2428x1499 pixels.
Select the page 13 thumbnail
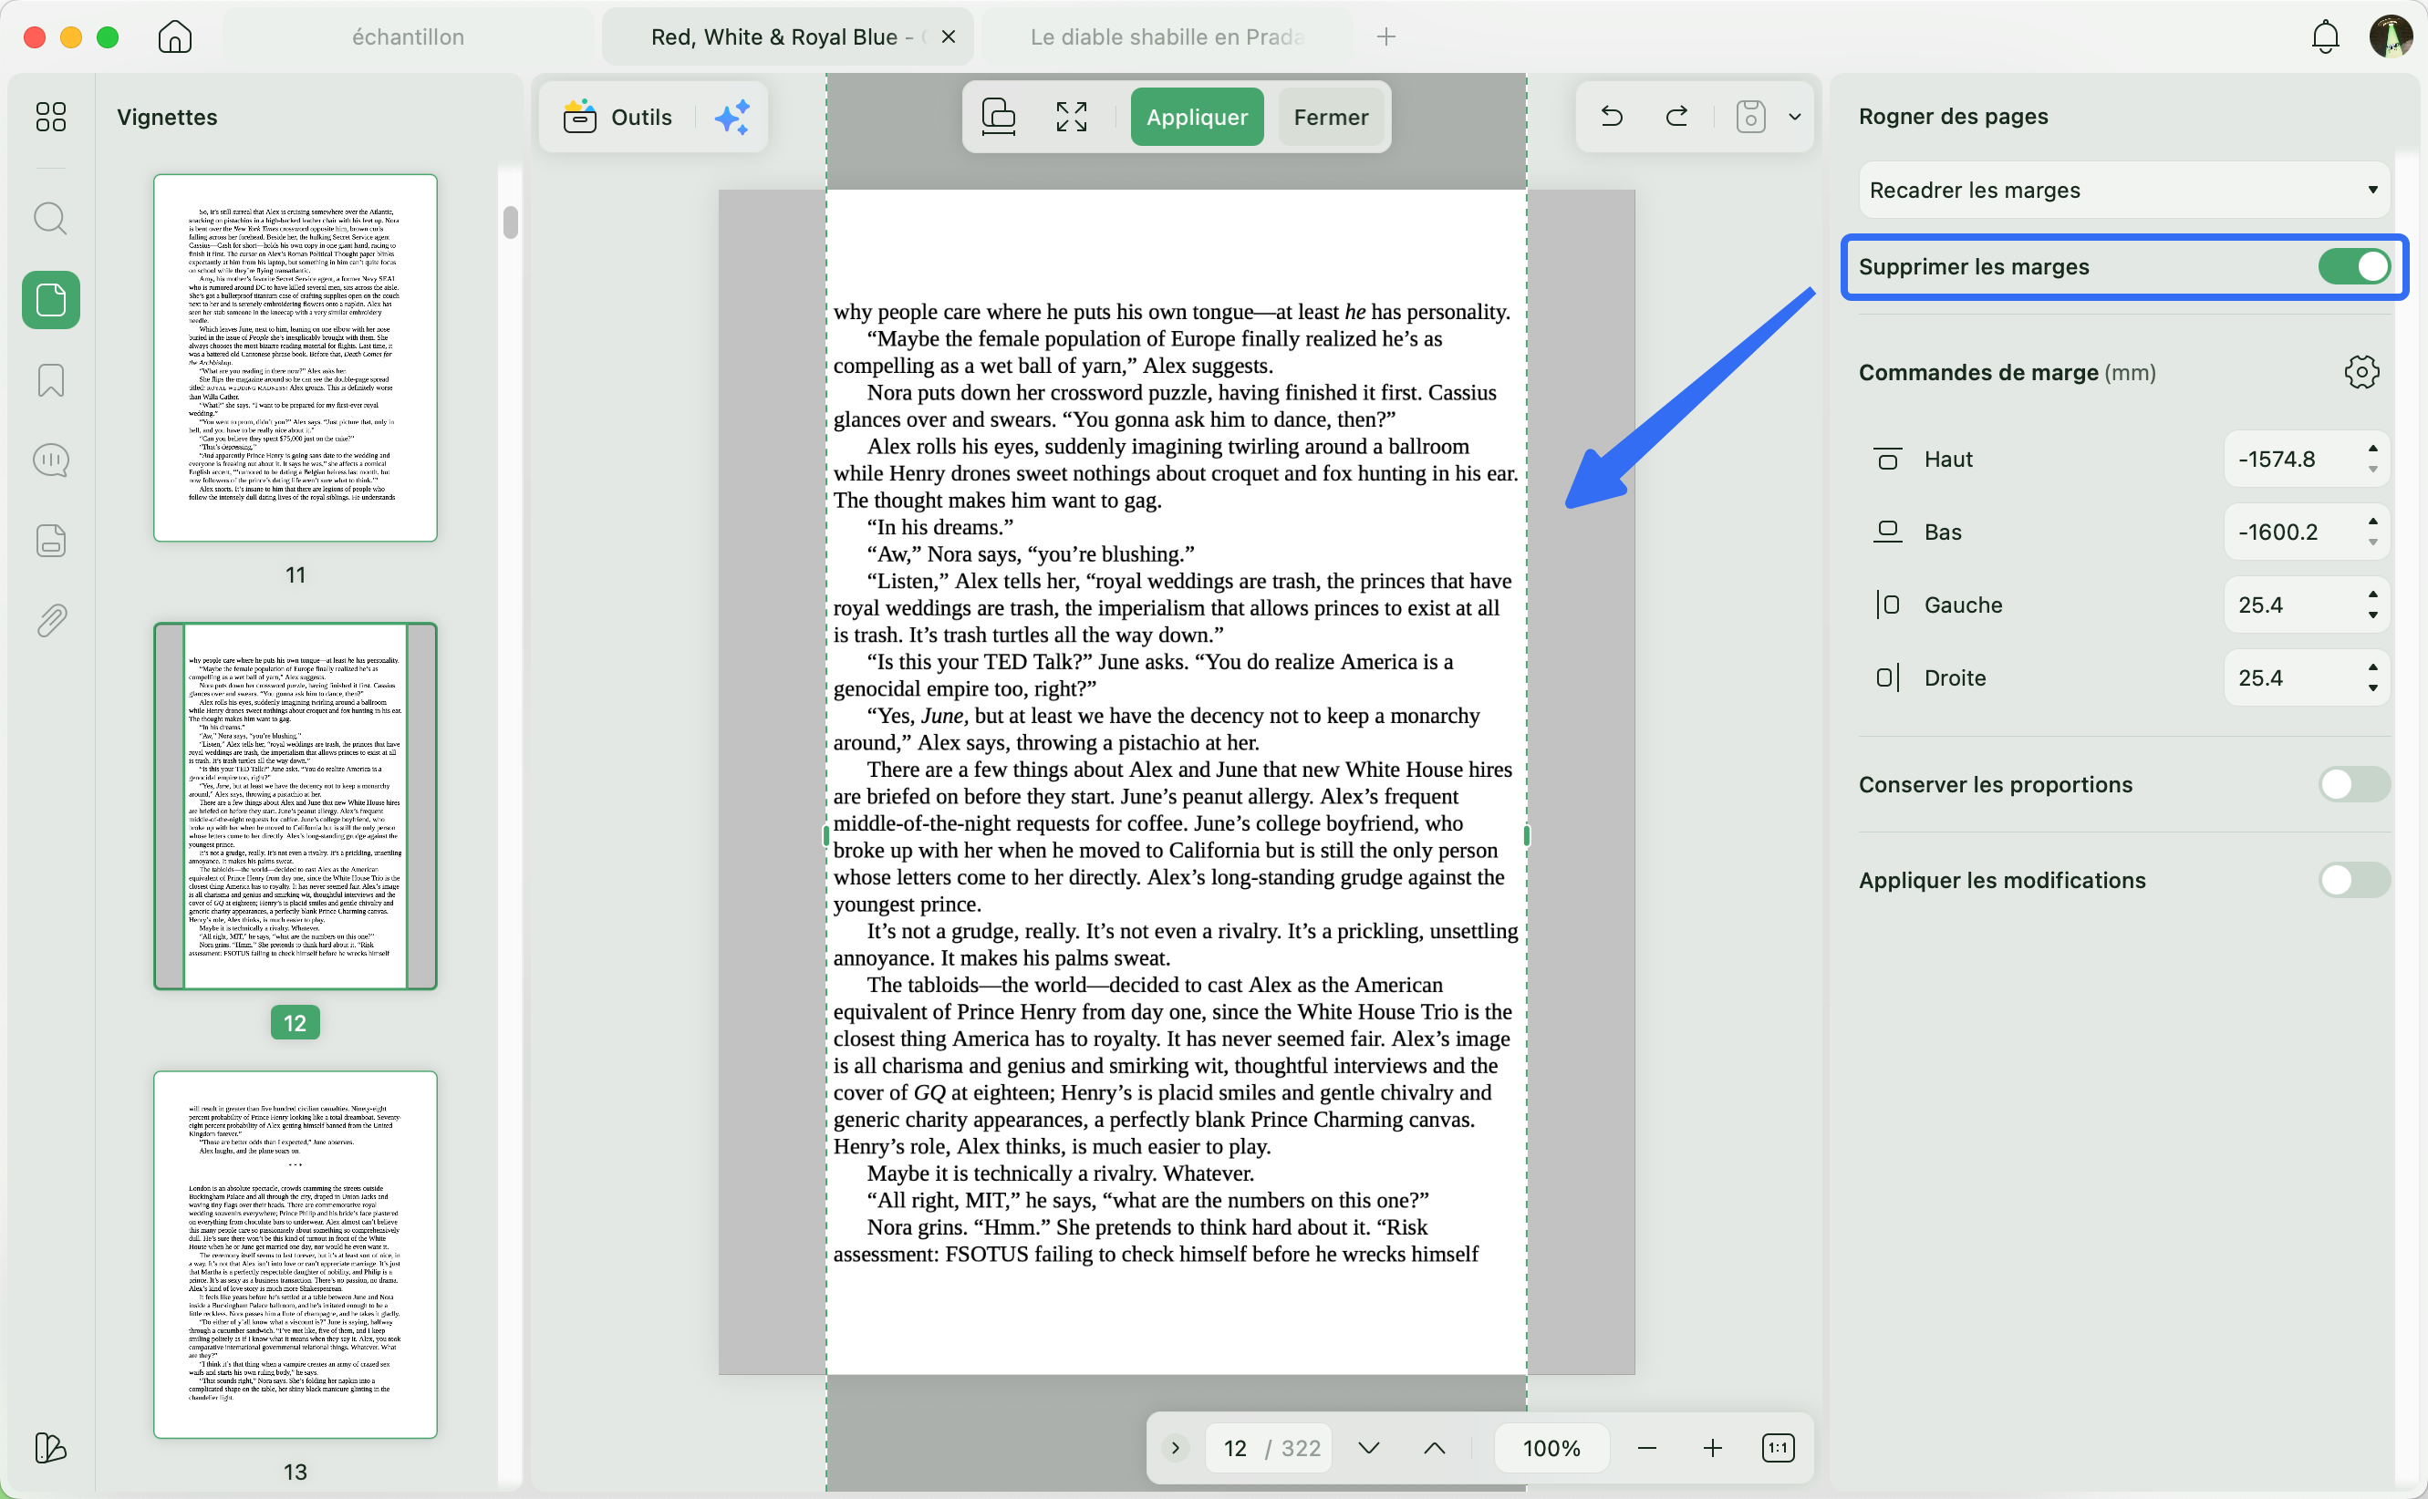(x=296, y=1254)
